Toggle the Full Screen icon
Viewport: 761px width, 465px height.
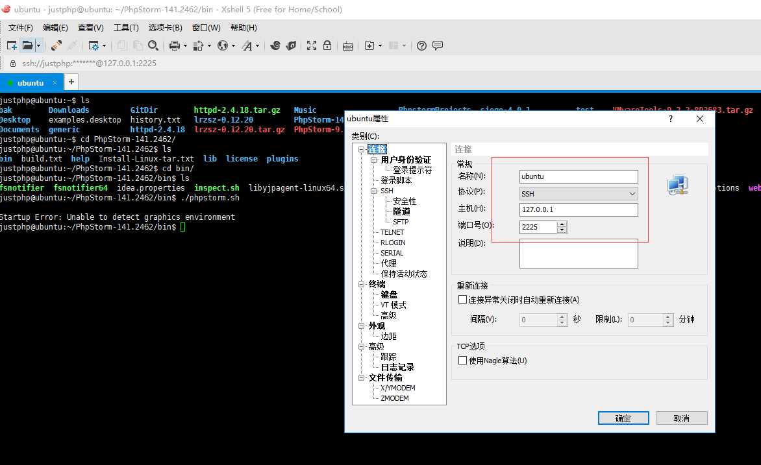312,45
